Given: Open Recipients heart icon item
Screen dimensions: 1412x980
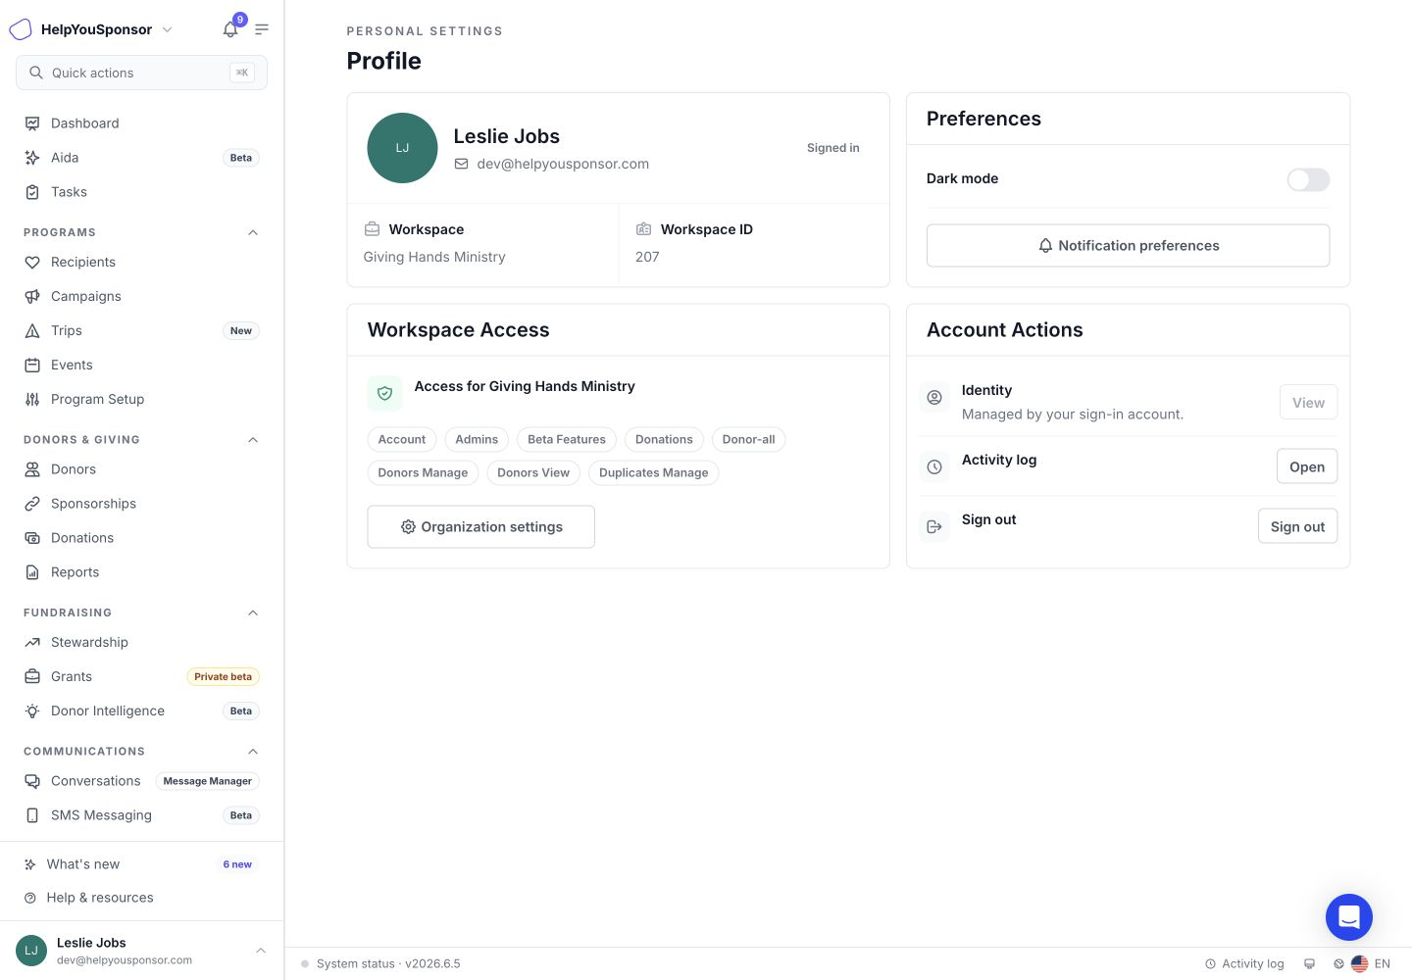Looking at the screenshot, I should 141,262.
